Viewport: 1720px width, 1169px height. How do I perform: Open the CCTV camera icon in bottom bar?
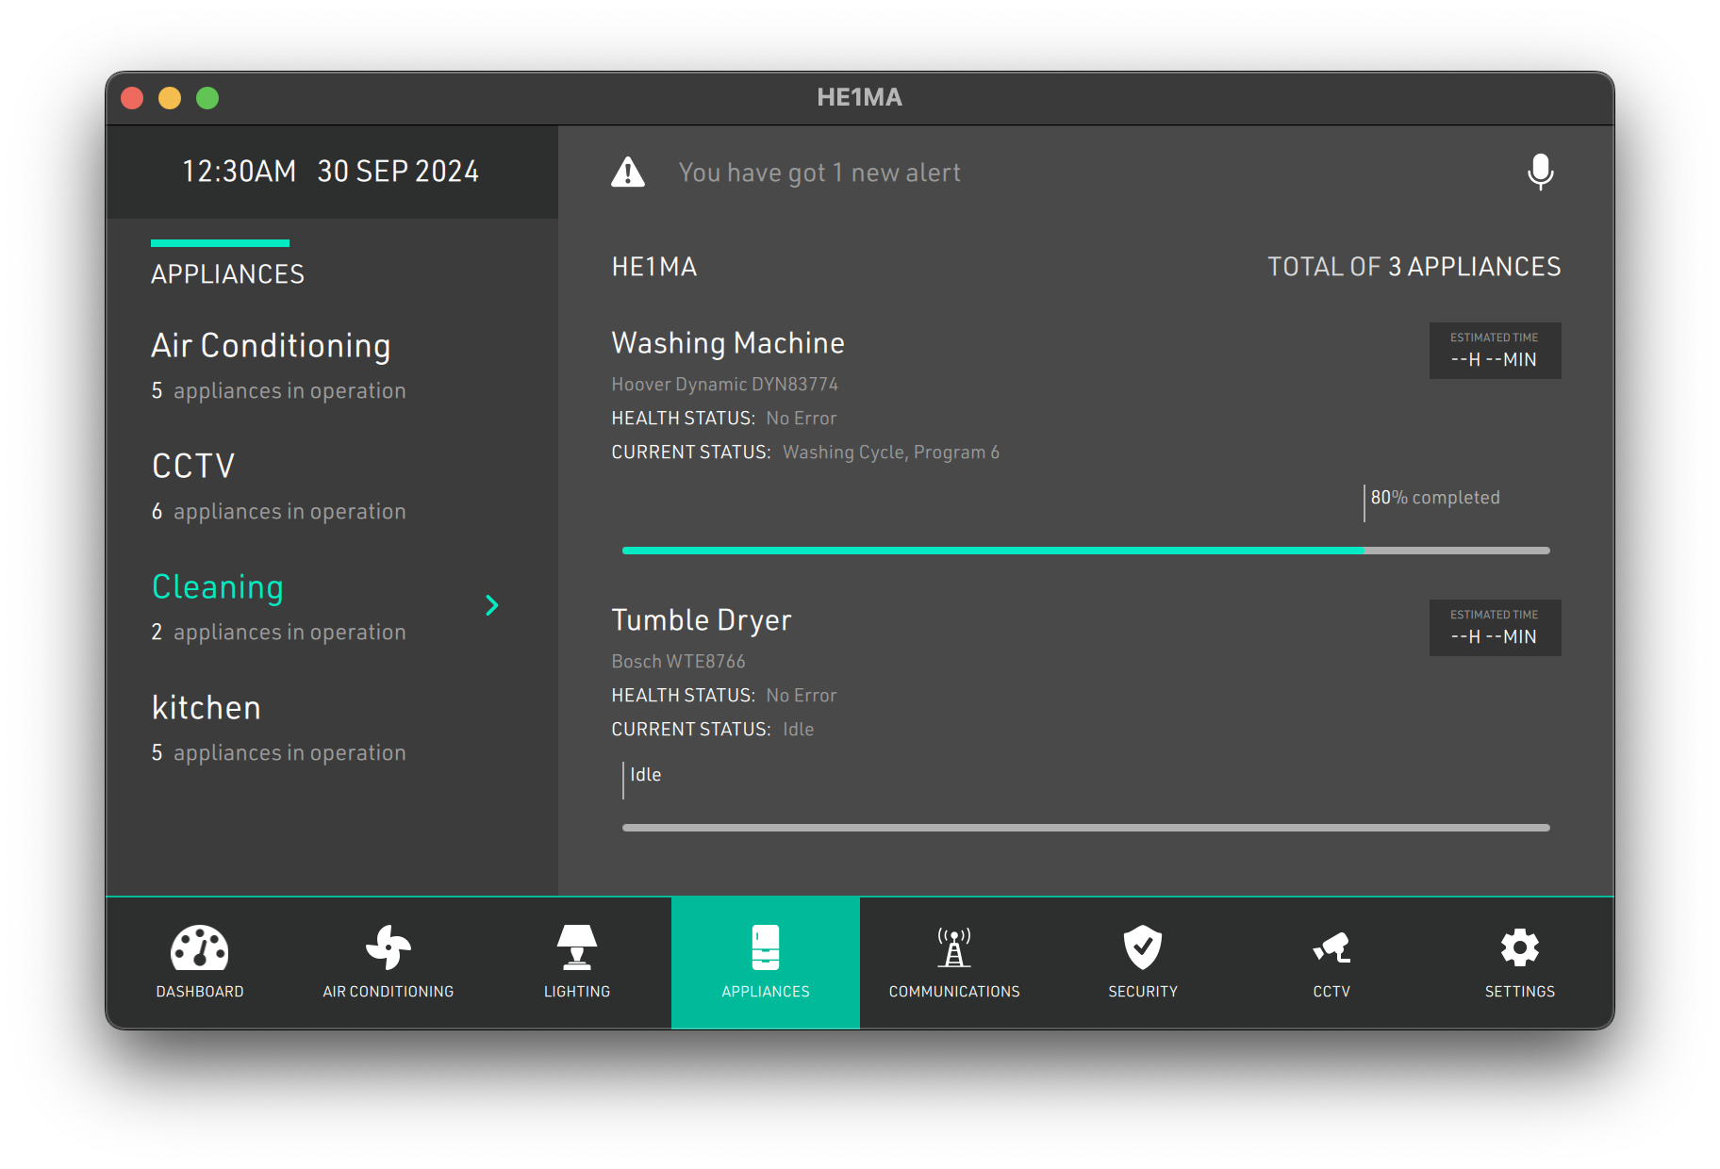1331,947
